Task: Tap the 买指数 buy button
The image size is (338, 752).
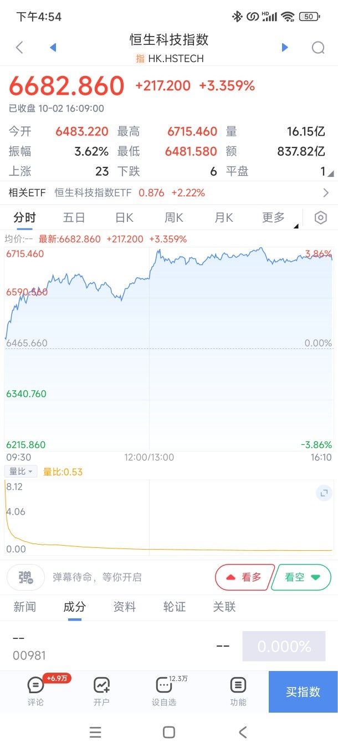Action: pos(303,692)
